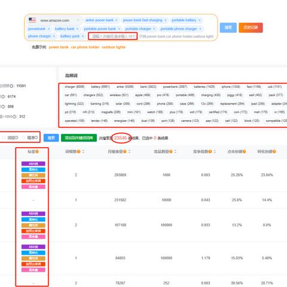This screenshot has width=287, height=287.
Task: Click the purple ABA tag in first row
Action: [33, 164]
